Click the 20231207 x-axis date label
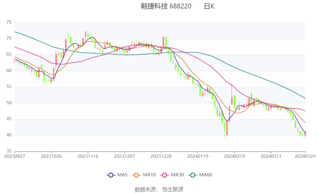 pyautogui.click(x=124, y=156)
